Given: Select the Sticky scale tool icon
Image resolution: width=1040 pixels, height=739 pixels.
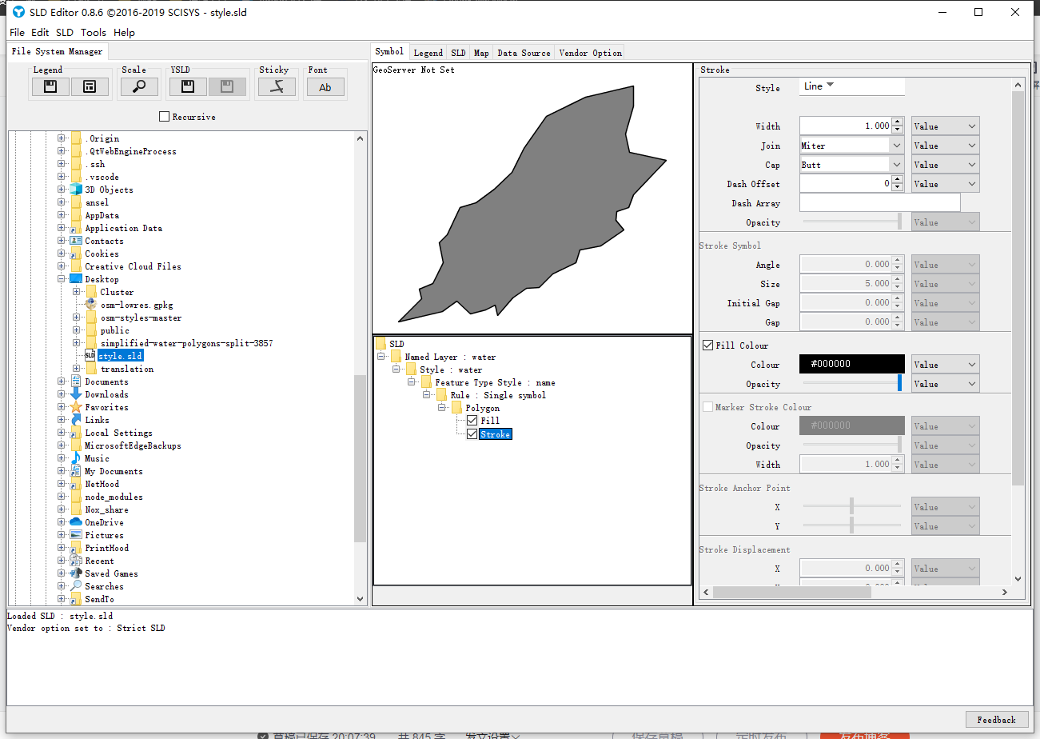Looking at the screenshot, I should pyautogui.click(x=276, y=86).
